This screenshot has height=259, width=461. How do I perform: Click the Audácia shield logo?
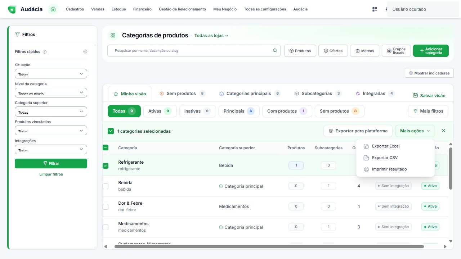12,9
